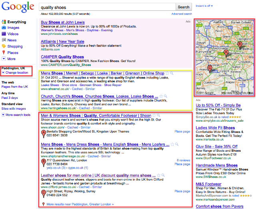Click the quality shoes search box

(107, 7)
